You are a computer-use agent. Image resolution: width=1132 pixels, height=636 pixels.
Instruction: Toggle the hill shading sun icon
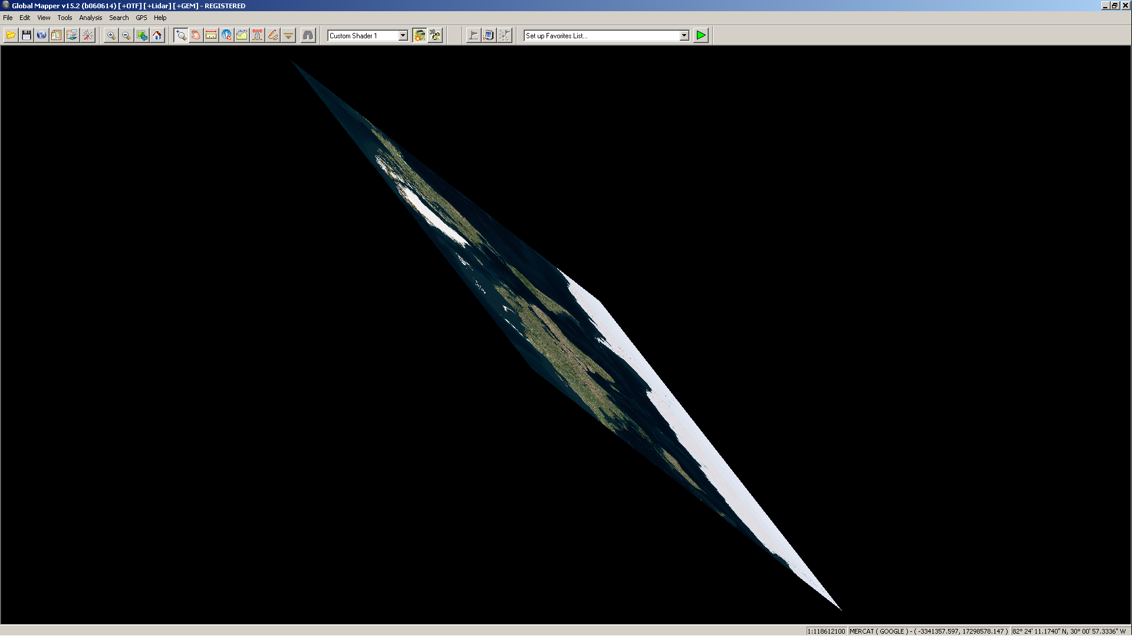419,35
